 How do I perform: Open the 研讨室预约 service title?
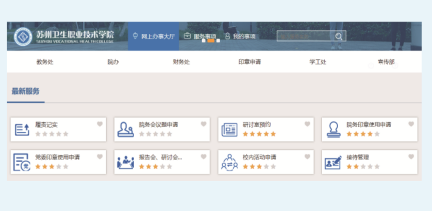(x=257, y=125)
